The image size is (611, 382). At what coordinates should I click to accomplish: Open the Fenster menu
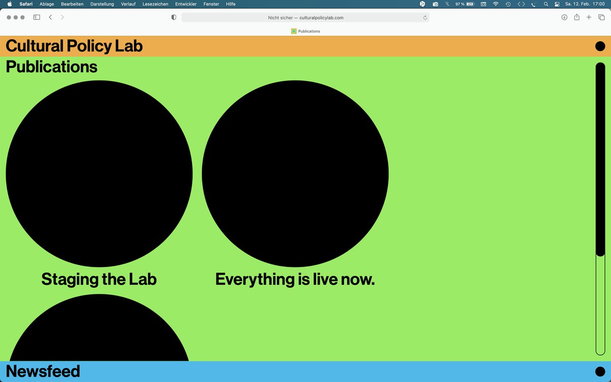[211, 4]
